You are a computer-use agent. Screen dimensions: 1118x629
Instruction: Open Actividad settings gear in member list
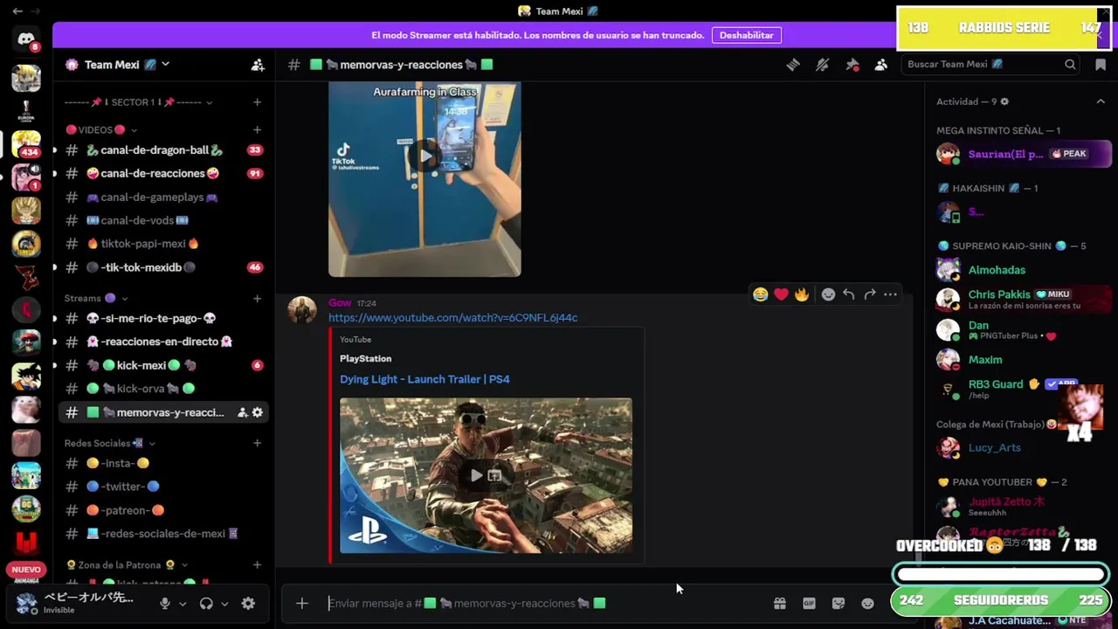click(x=1004, y=101)
